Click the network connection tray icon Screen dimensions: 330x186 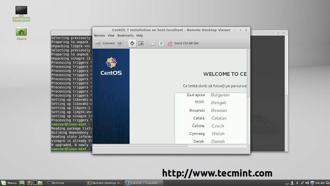point(302,183)
